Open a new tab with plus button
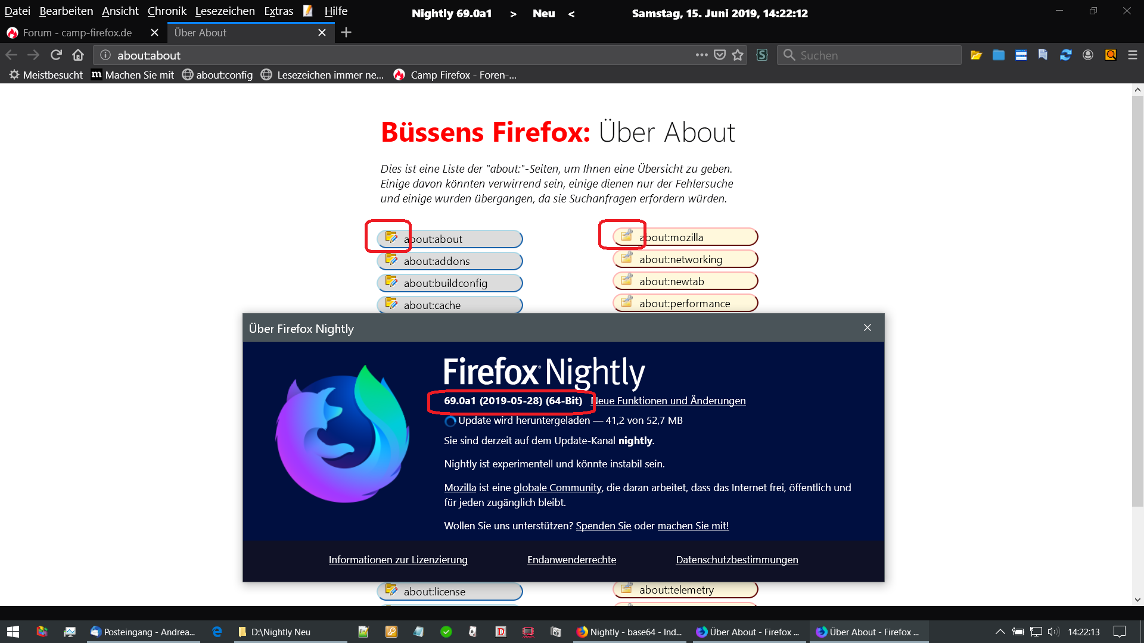The width and height of the screenshot is (1144, 643). tap(346, 33)
